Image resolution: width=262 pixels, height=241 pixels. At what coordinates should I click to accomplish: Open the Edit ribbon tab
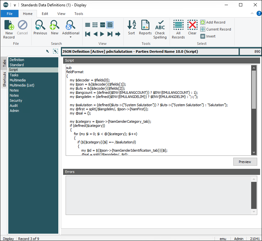(45, 14)
